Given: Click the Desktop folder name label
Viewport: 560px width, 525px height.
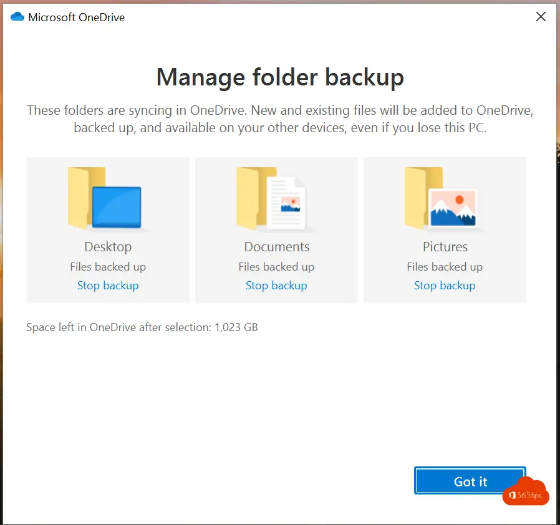Looking at the screenshot, I should 108,247.
